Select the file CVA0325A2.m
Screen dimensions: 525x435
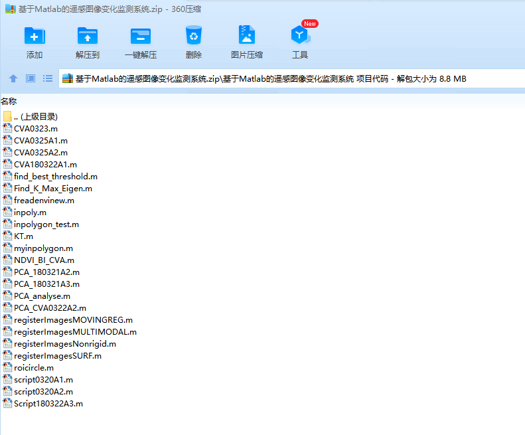click(x=41, y=153)
